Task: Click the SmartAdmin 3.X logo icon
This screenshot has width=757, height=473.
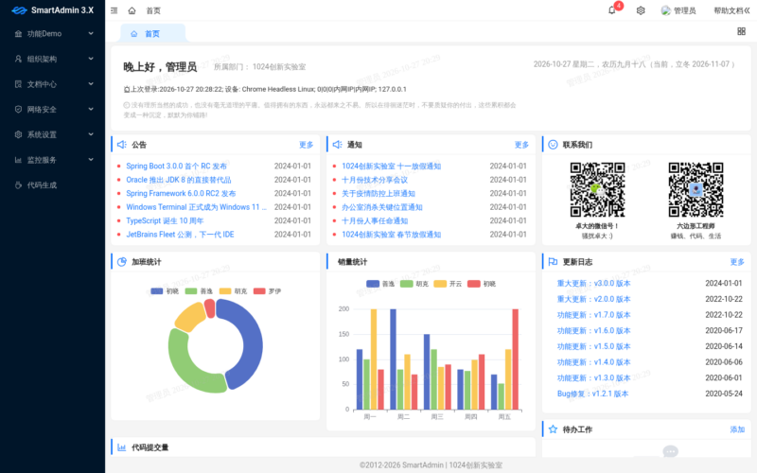Action: point(19,10)
